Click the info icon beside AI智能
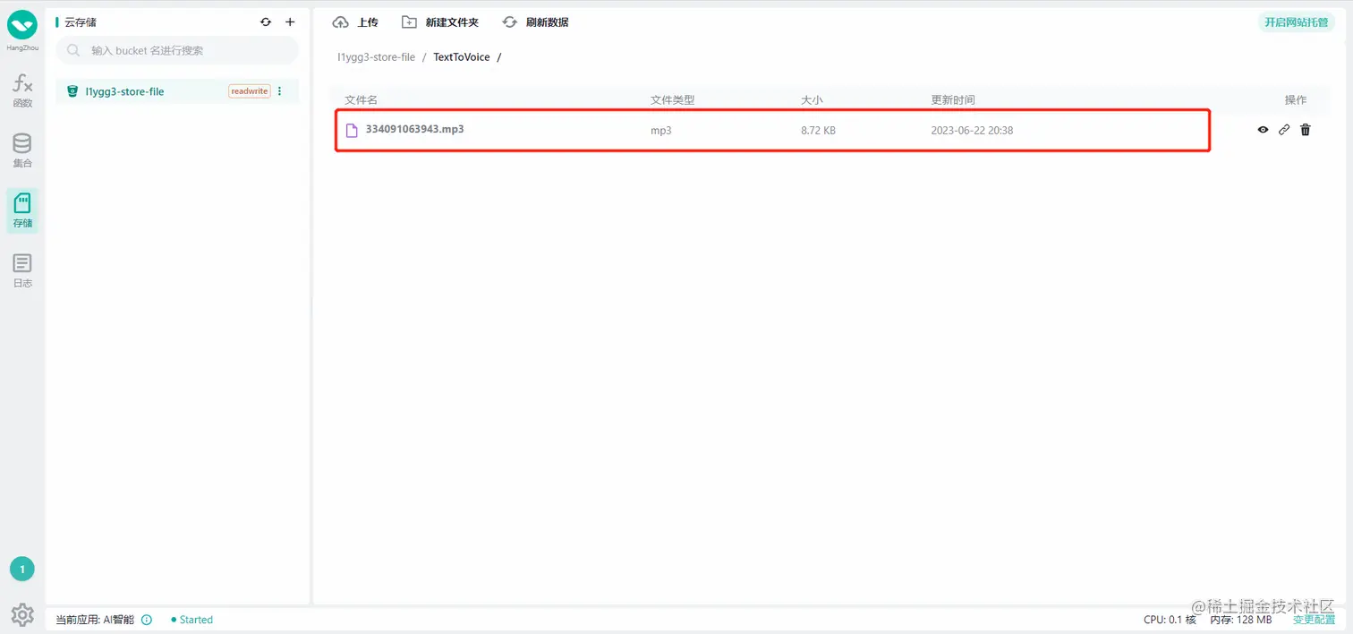This screenshot has height=634, width=1353. [147, 620]
